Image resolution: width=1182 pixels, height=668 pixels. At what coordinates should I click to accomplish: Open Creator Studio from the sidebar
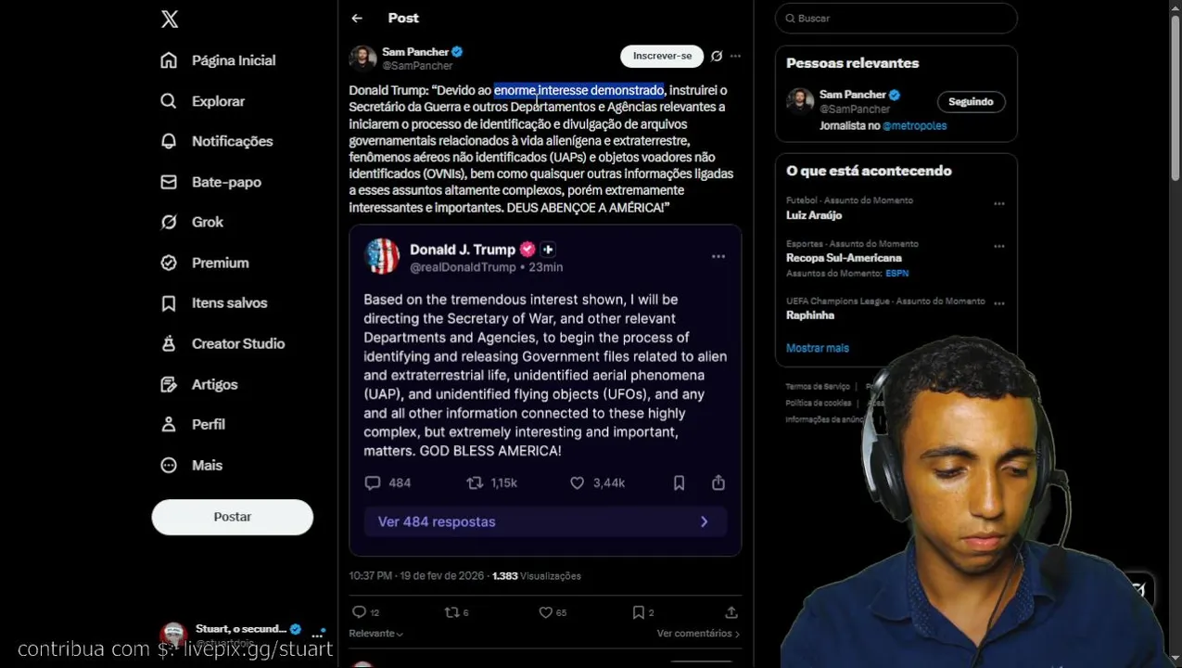coord(222,343)
